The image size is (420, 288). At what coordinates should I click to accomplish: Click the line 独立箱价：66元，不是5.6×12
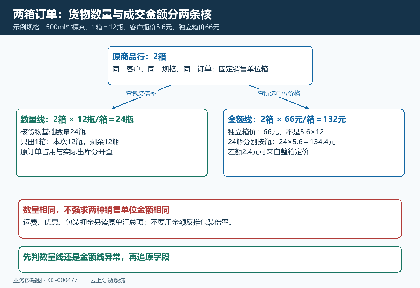click(x=276, y=132)
